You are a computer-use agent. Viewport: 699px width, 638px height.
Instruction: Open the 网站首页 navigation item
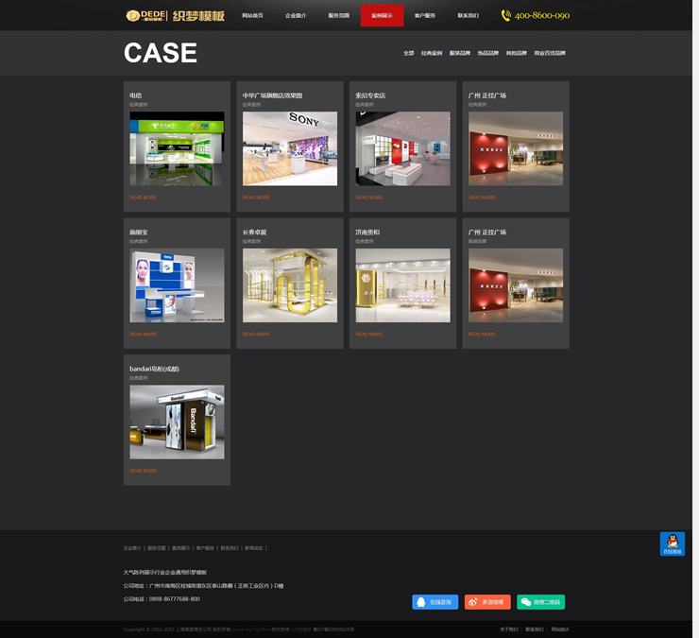click(x=252, y=15)
